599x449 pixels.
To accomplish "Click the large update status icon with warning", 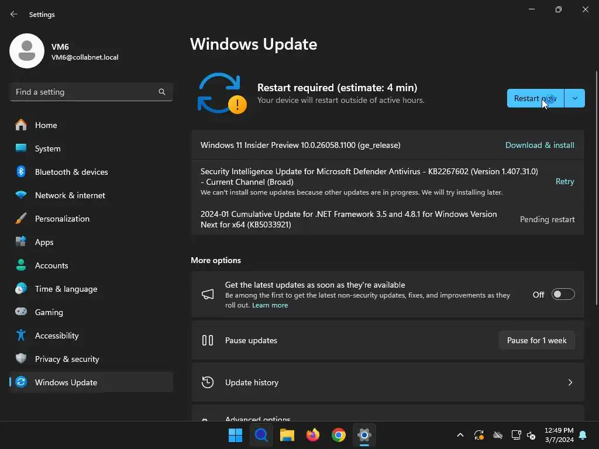I will (x=222, y=94).
